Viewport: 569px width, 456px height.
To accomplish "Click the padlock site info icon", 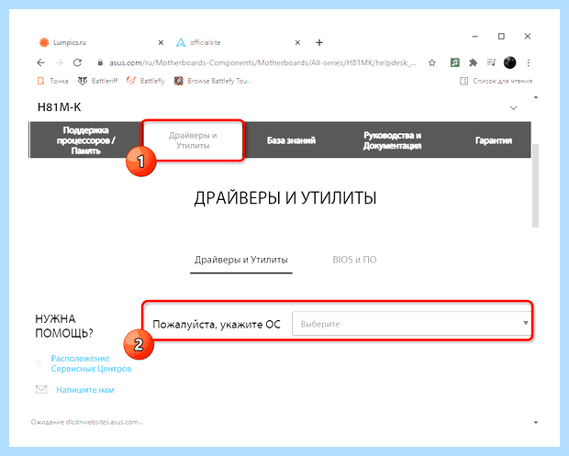I will 101,62.
